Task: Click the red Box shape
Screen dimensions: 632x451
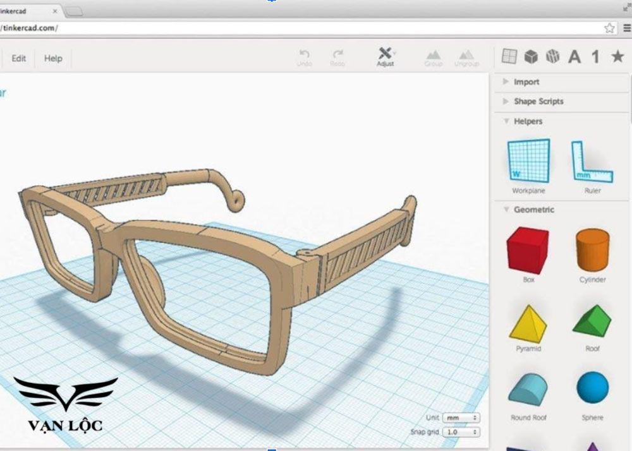Action: [528, 251]
